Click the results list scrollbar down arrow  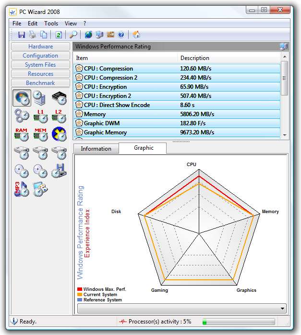pyautogui.click(x=285, y=135)
